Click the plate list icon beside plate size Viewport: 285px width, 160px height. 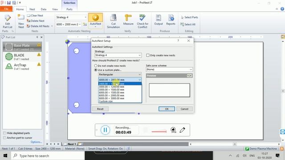(85, 24)
